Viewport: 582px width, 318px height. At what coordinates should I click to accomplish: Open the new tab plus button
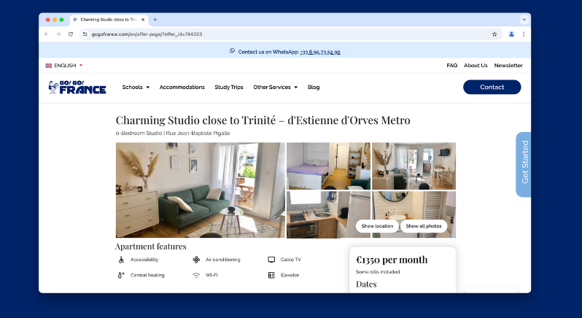point(155,20)
